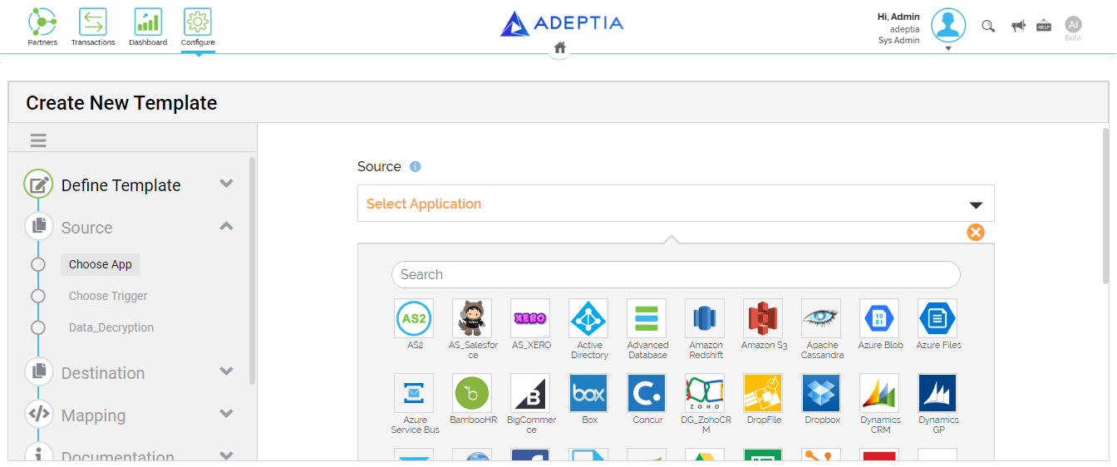
Task: Collapse the Source step
Action: click(226, 226)
